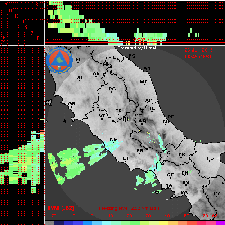Click the 23 Jun 2013 date label

pos(198,50)
